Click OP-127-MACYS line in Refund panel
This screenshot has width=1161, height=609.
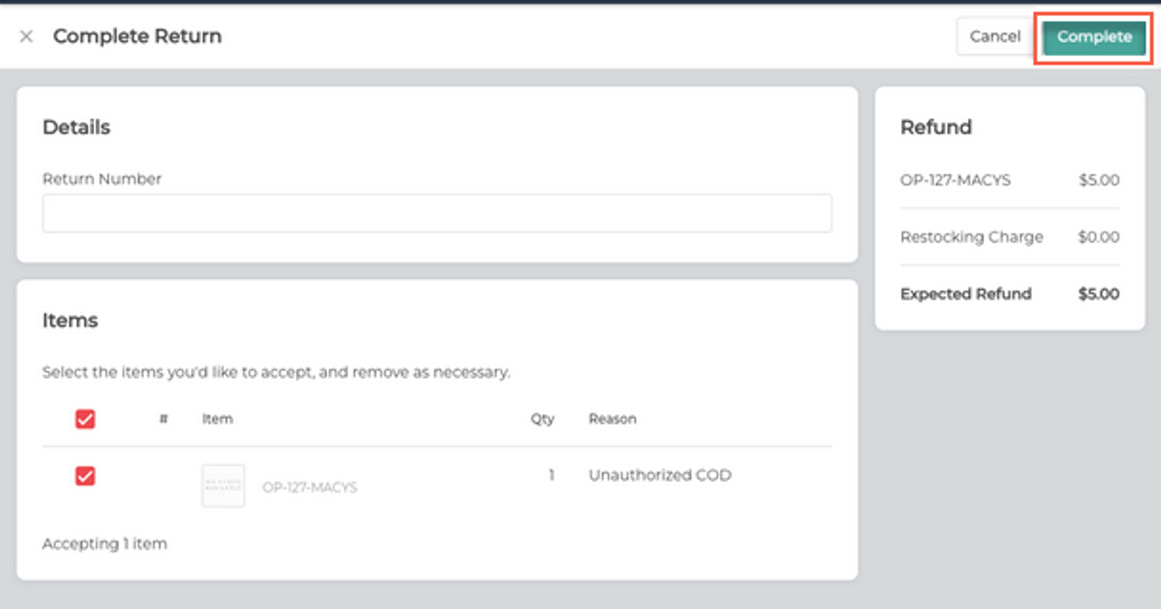click(x=1009, y=180)
